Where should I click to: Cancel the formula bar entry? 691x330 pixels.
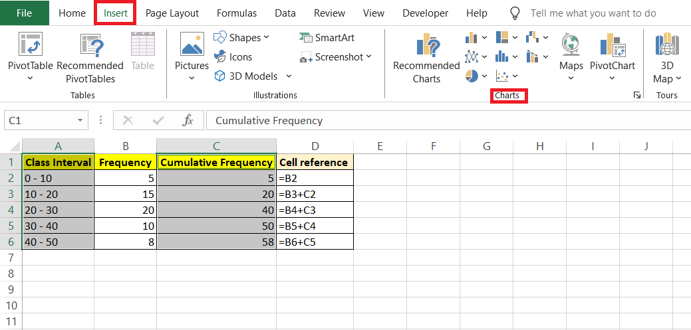[128, 120]
